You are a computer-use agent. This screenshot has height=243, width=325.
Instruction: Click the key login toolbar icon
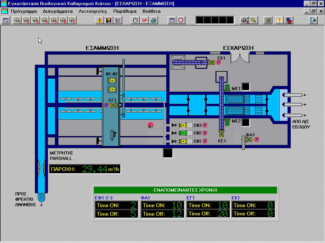click(253, 20)
